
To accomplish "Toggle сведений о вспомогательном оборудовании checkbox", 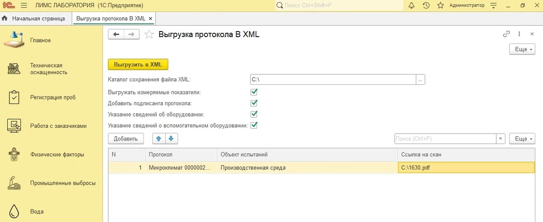I will pyautogui.click(x=254, y=125).
